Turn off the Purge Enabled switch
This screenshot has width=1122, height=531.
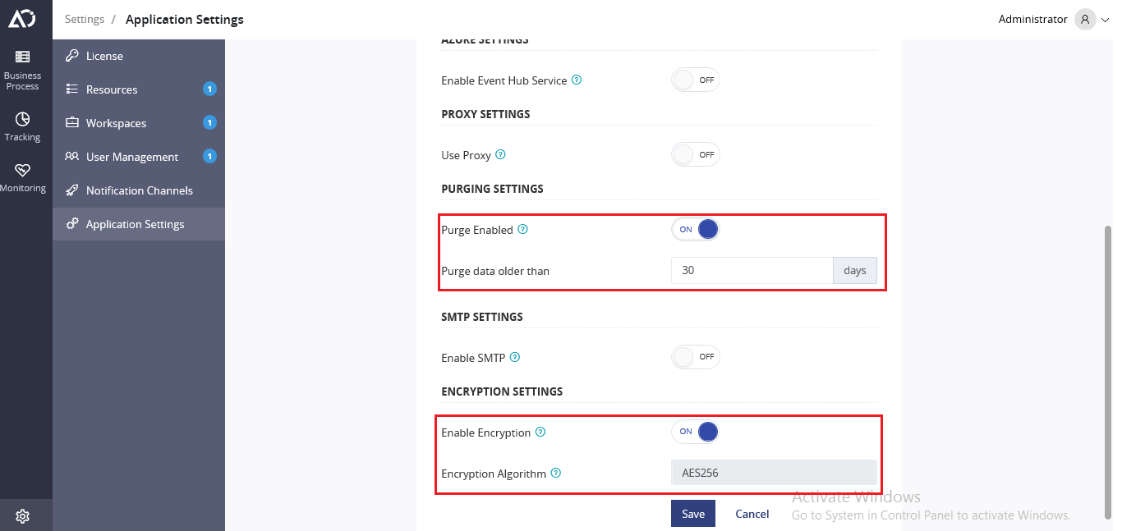[696, 230]
